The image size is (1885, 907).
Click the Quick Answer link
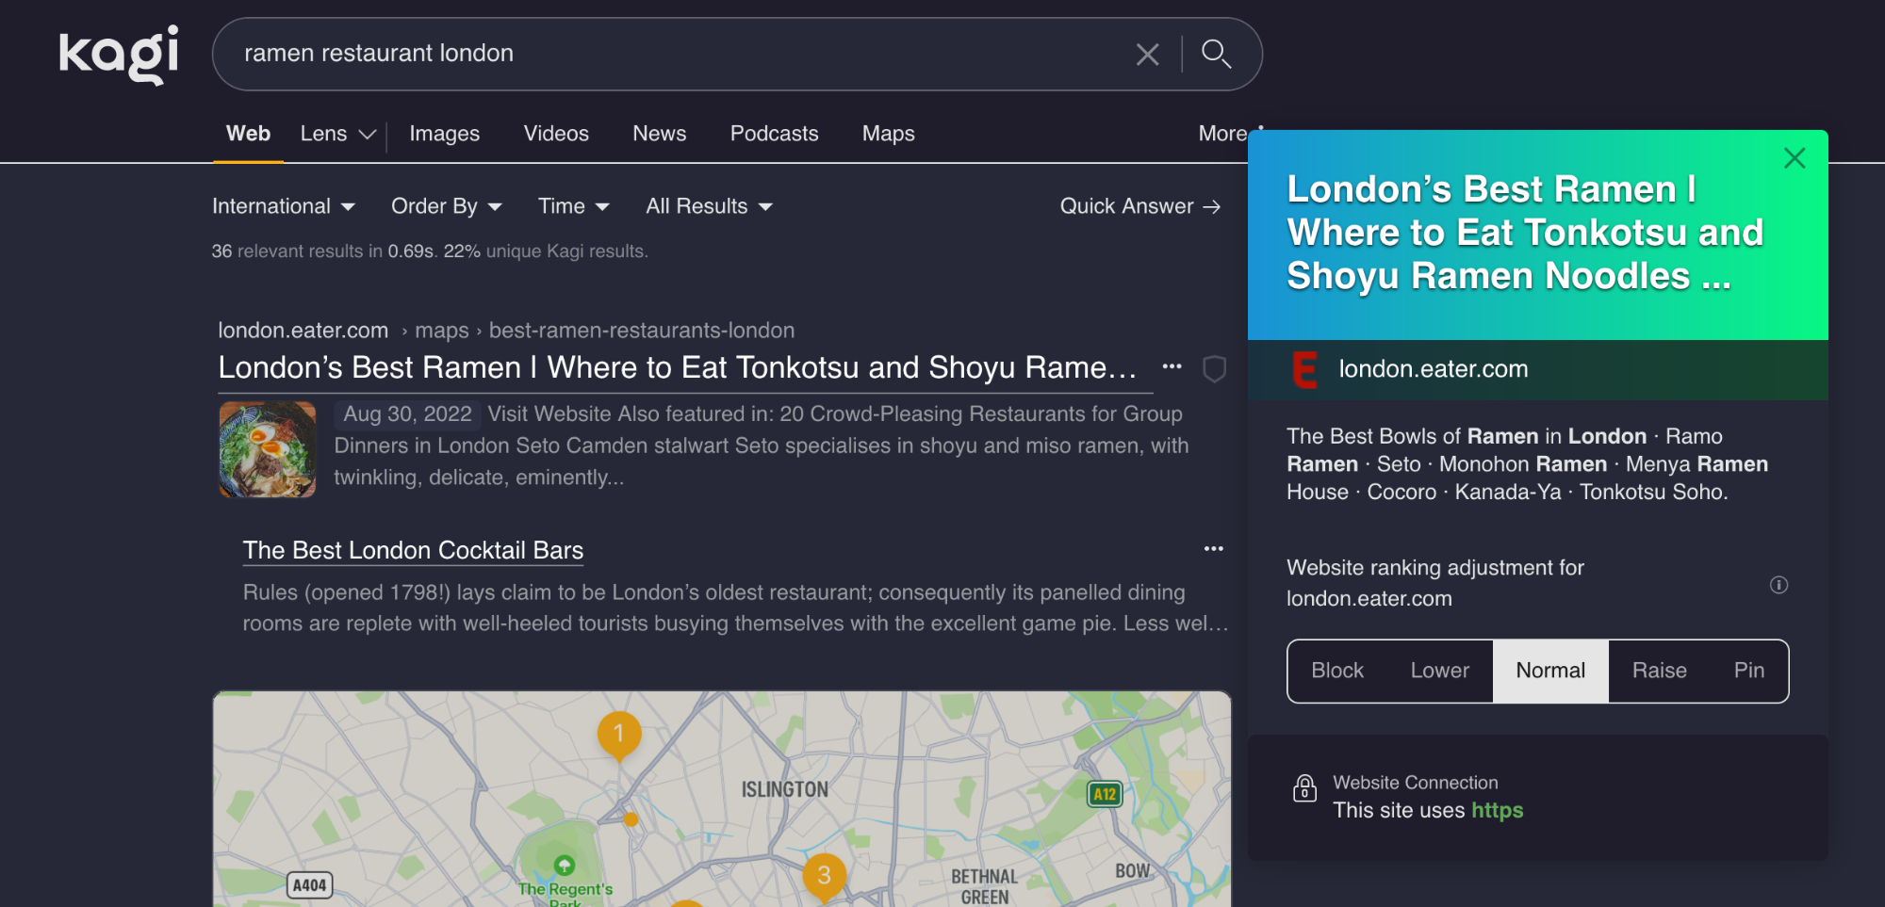point(1139,206)
